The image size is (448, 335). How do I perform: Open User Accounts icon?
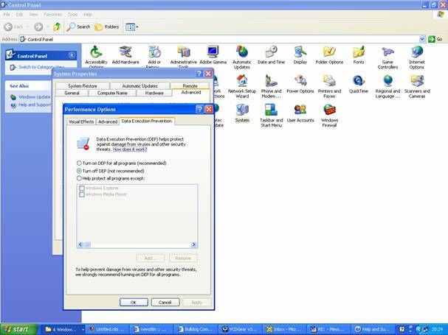(300, 113)
